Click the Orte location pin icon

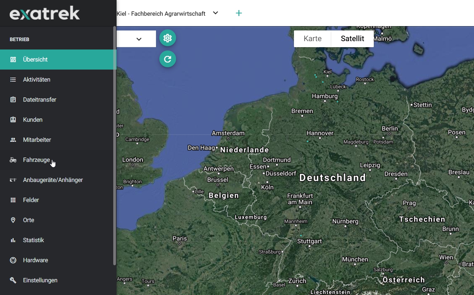tap(13, 220)
